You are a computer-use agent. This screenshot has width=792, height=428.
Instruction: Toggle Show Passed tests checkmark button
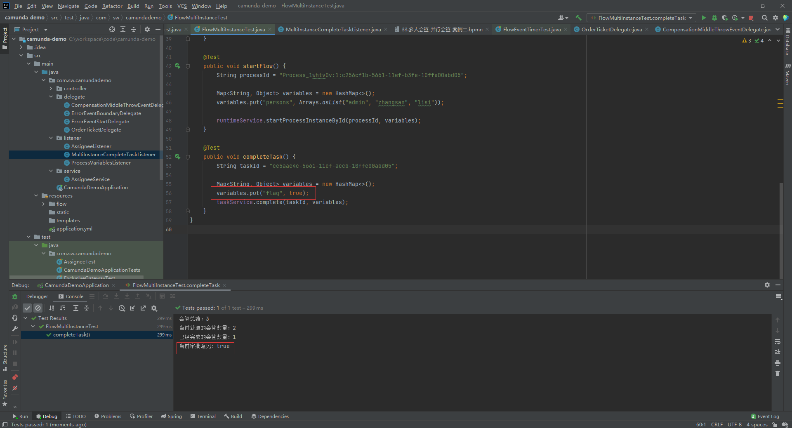(27, 308)
